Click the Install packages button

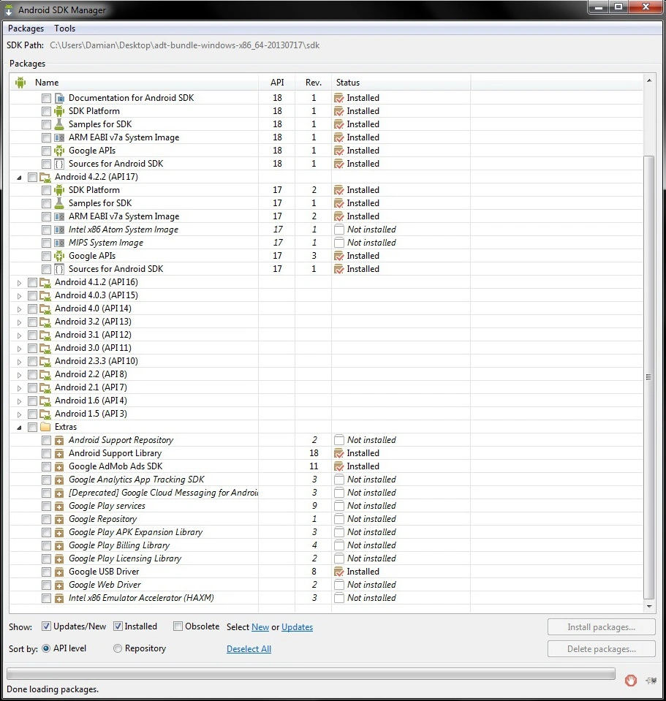coord(601,626)
